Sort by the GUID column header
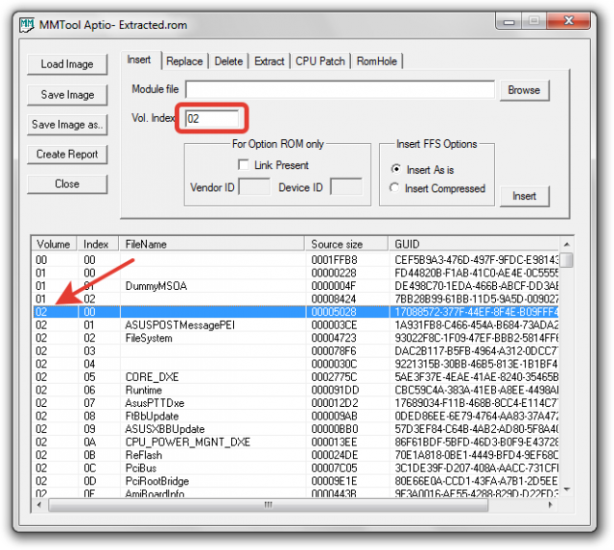614x550 pixels. point(473,244)
